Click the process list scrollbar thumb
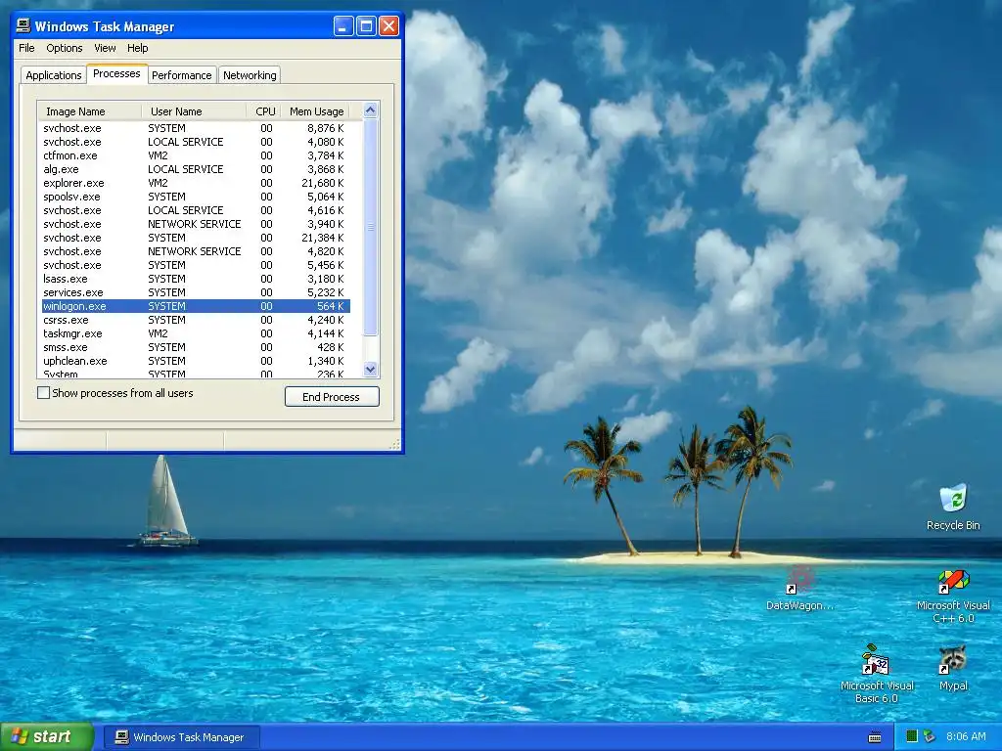The width and height of the screenshot is (1002, 751). (x=370, y=227)
